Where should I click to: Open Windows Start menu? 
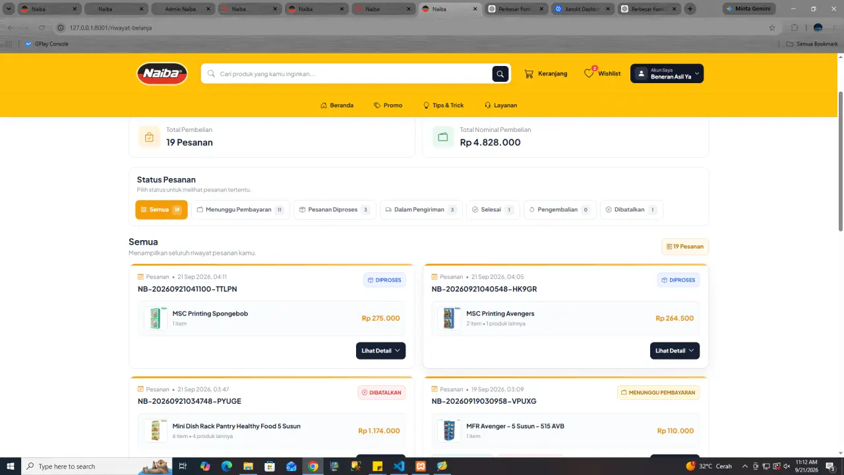(11, 466)
